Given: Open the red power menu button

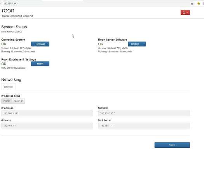Looking at the screenshot, I should (185, 12).
